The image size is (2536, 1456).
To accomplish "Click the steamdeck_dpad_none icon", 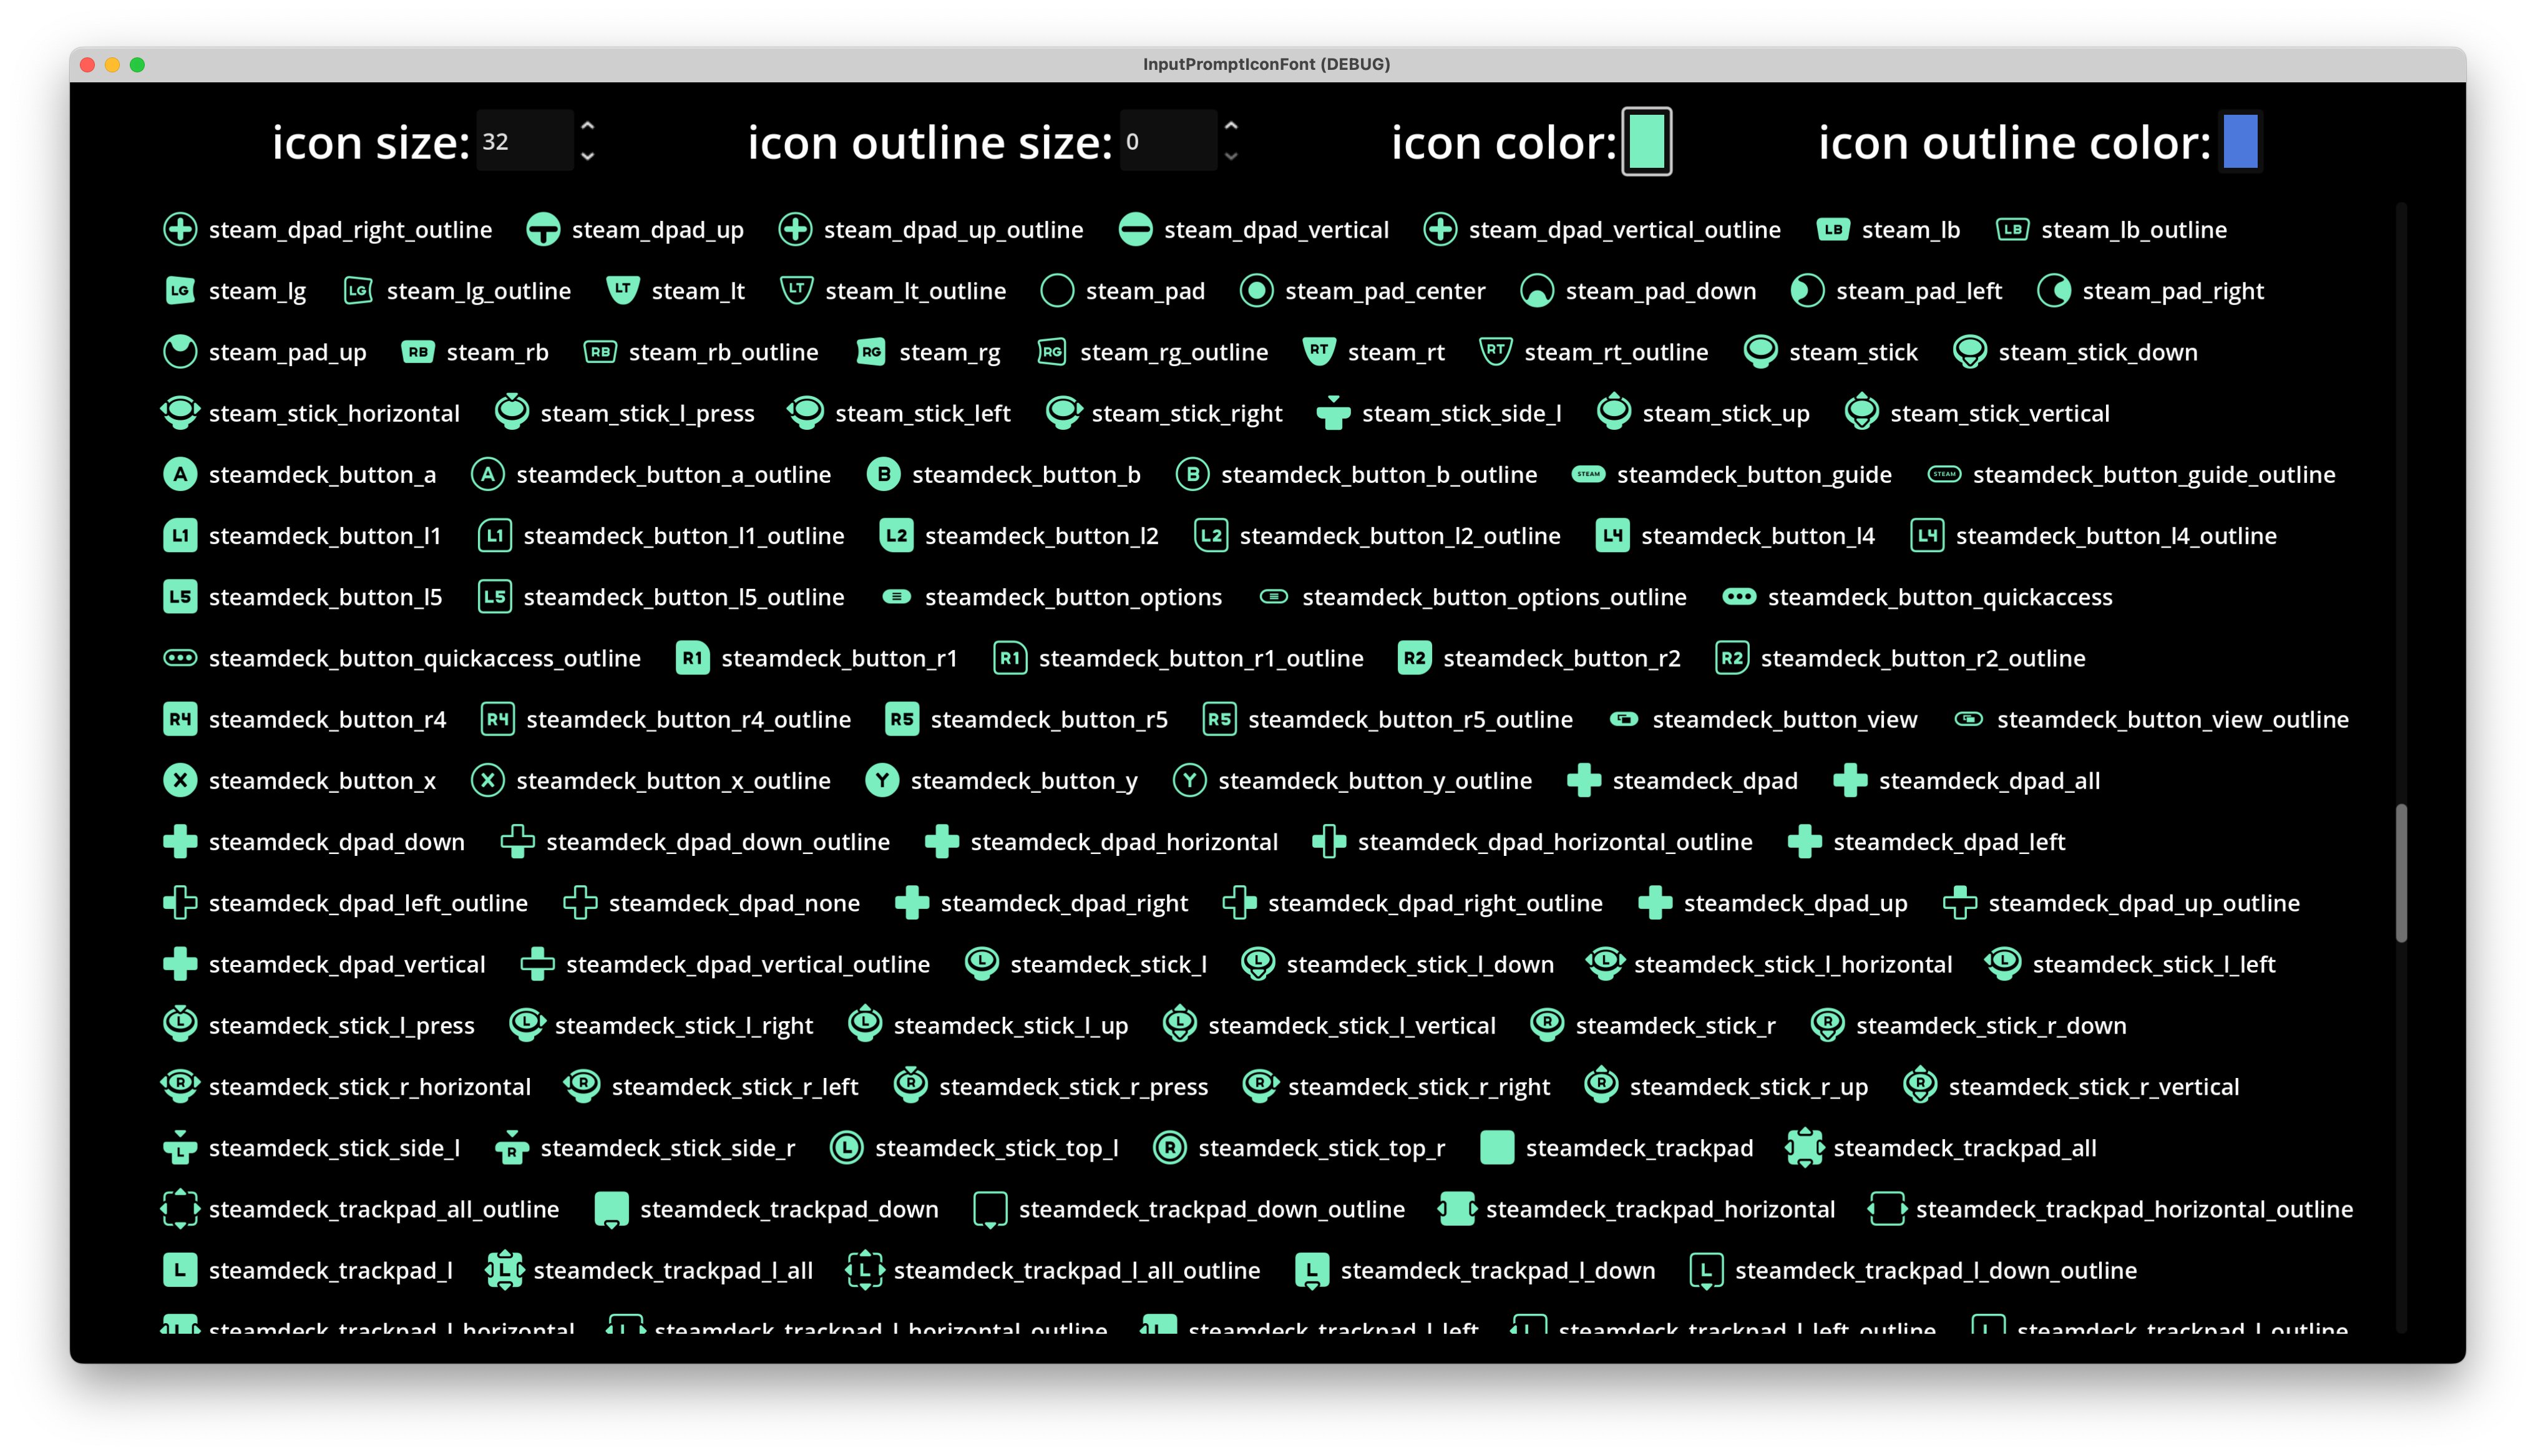I will coord(580,903).
